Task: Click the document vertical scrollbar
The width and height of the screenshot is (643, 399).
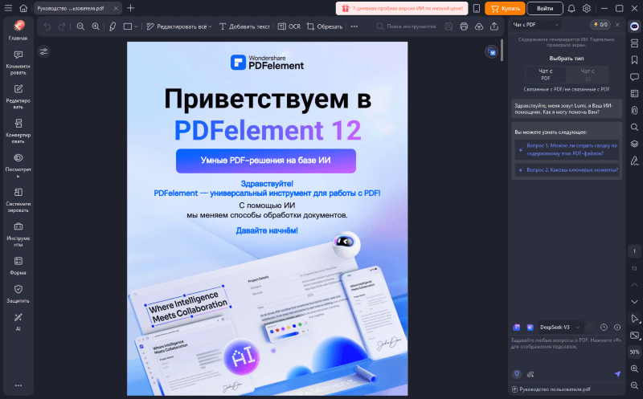Action: [502, 50]
